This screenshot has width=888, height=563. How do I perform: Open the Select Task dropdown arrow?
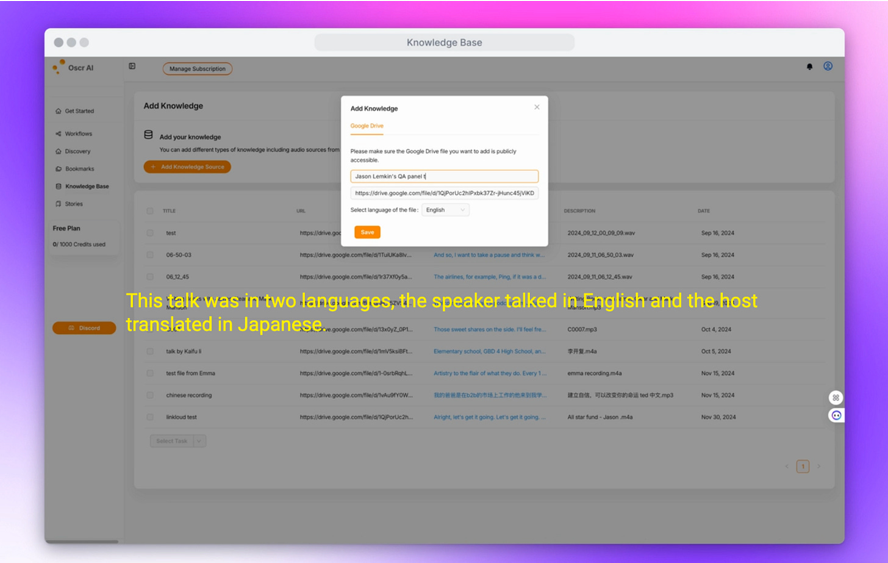(x=200, y=441)
